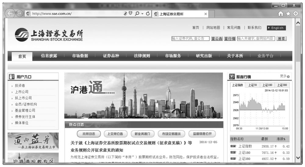
Task: Select the 上证380 chart tab
Action: (x=282, y=85)
